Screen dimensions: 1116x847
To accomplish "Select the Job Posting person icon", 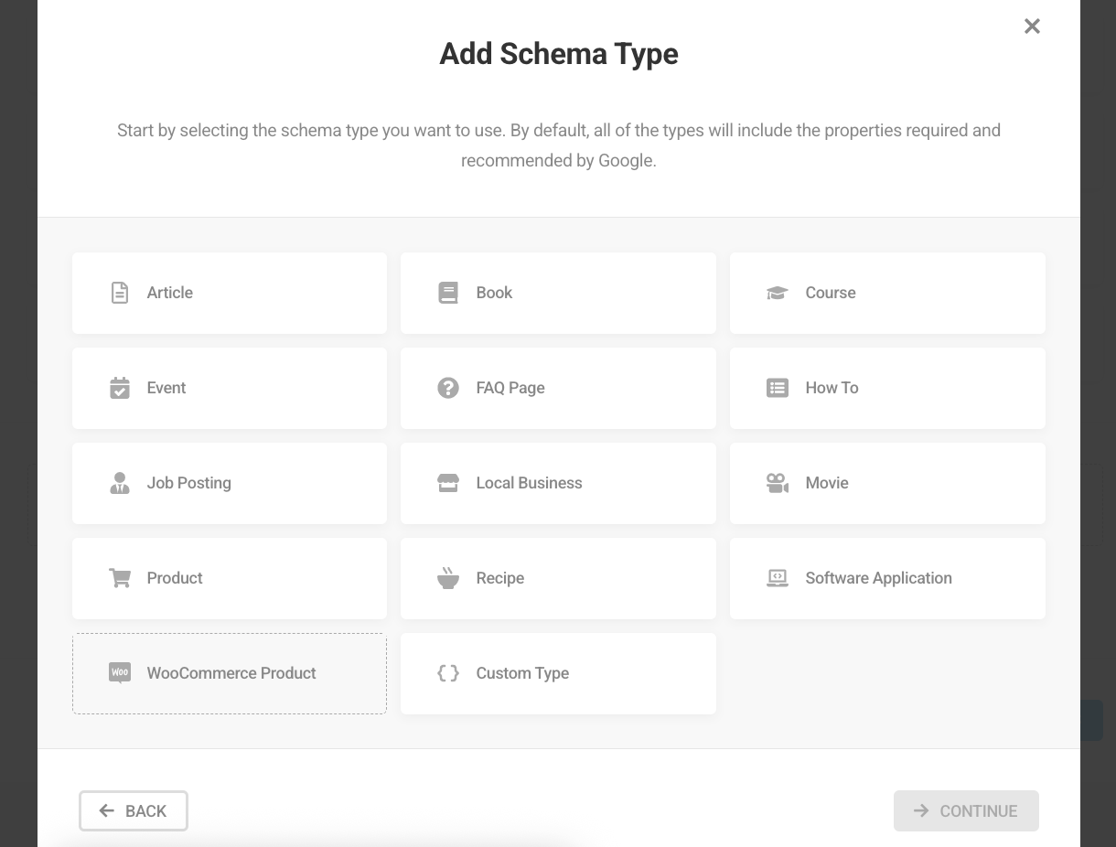I will [x=120, y=483].
